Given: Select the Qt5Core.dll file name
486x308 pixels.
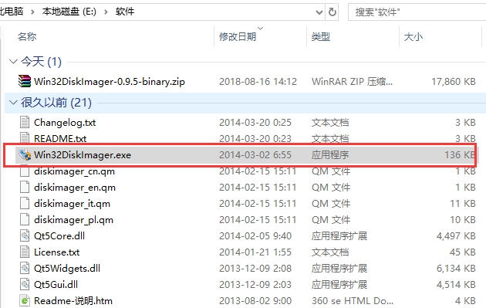Looking at the screenshot, I should coord(59,235).
